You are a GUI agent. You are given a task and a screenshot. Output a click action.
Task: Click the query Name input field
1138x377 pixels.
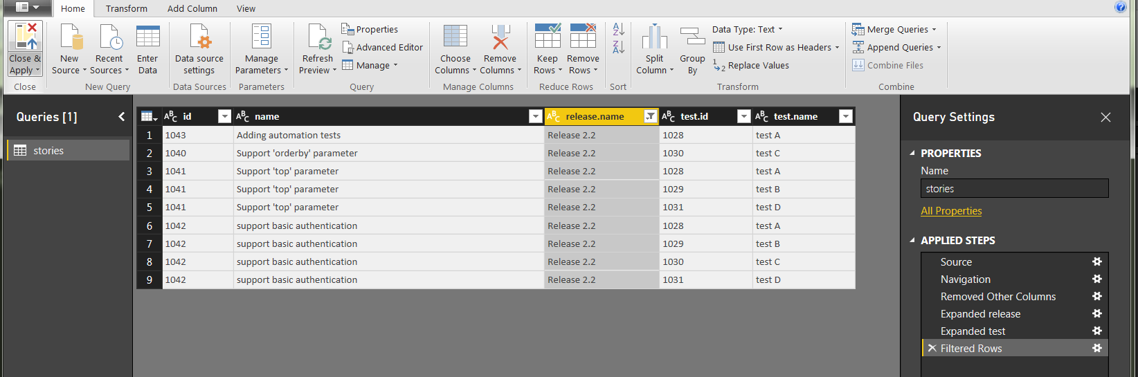(x=1014, y=188)
